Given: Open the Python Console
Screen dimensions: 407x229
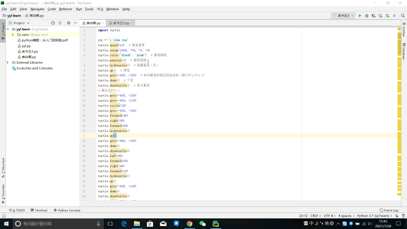Looking at the screenshot, I should (67, 210).
